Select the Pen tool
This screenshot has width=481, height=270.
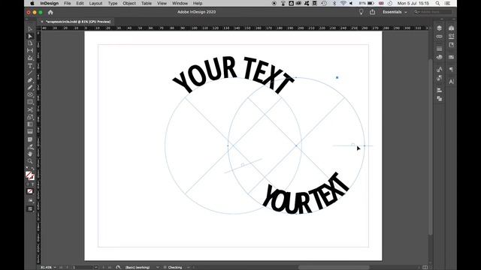30,80
